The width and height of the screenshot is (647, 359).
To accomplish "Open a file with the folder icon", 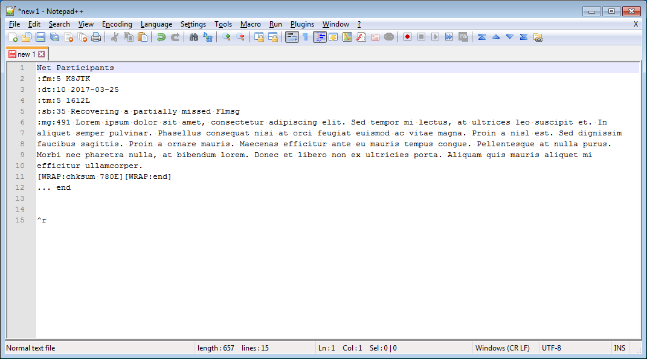I will point(27,37).
